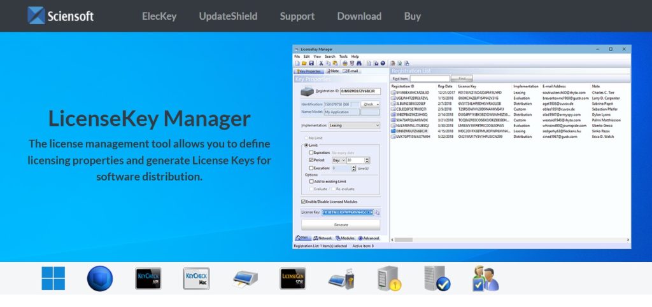
Task: Toggle the Period checkbox
Action: [311, 160]
